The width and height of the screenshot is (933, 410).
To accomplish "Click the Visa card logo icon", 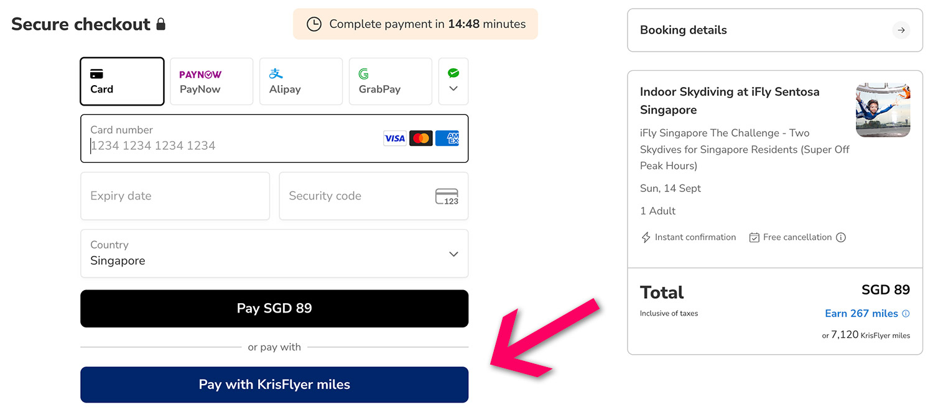I will pyautogui.click(x=394, y=139).
